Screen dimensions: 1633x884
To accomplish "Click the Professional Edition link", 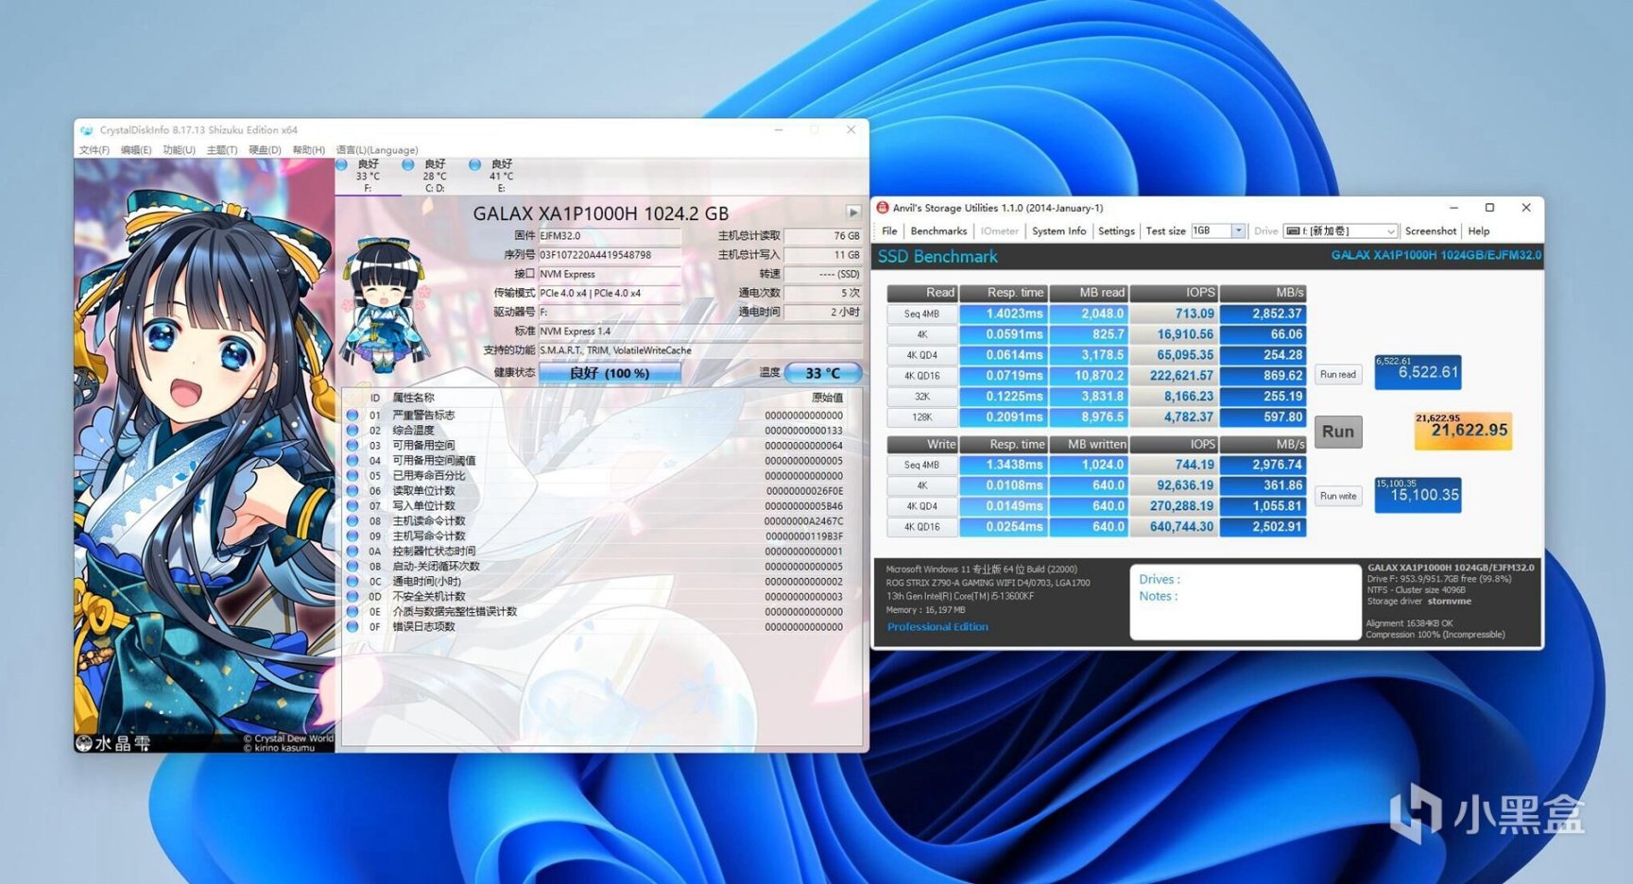I will 937,627.
